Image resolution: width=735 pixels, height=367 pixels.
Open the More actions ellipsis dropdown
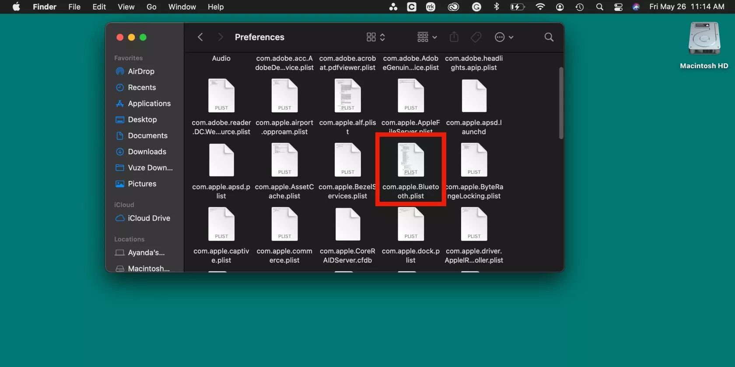point(504,37)
